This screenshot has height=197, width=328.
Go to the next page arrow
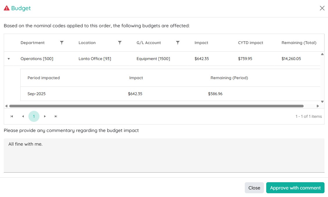[45, 116]
